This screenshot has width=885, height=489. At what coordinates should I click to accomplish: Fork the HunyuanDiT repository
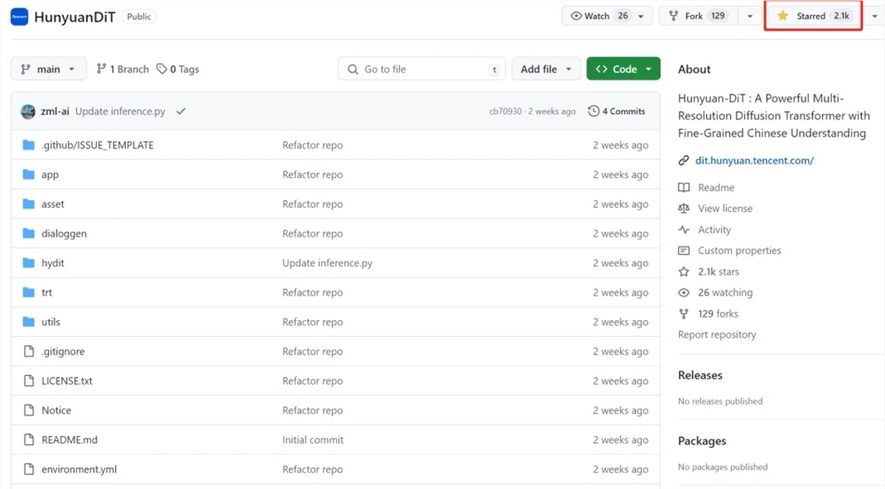pos(698,16)
